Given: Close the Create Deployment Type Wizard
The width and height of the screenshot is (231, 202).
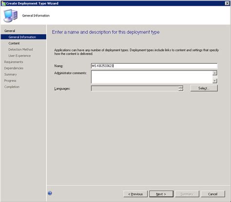Looking at the screenshot, I should pyautogui.click(x=227, y=3).
